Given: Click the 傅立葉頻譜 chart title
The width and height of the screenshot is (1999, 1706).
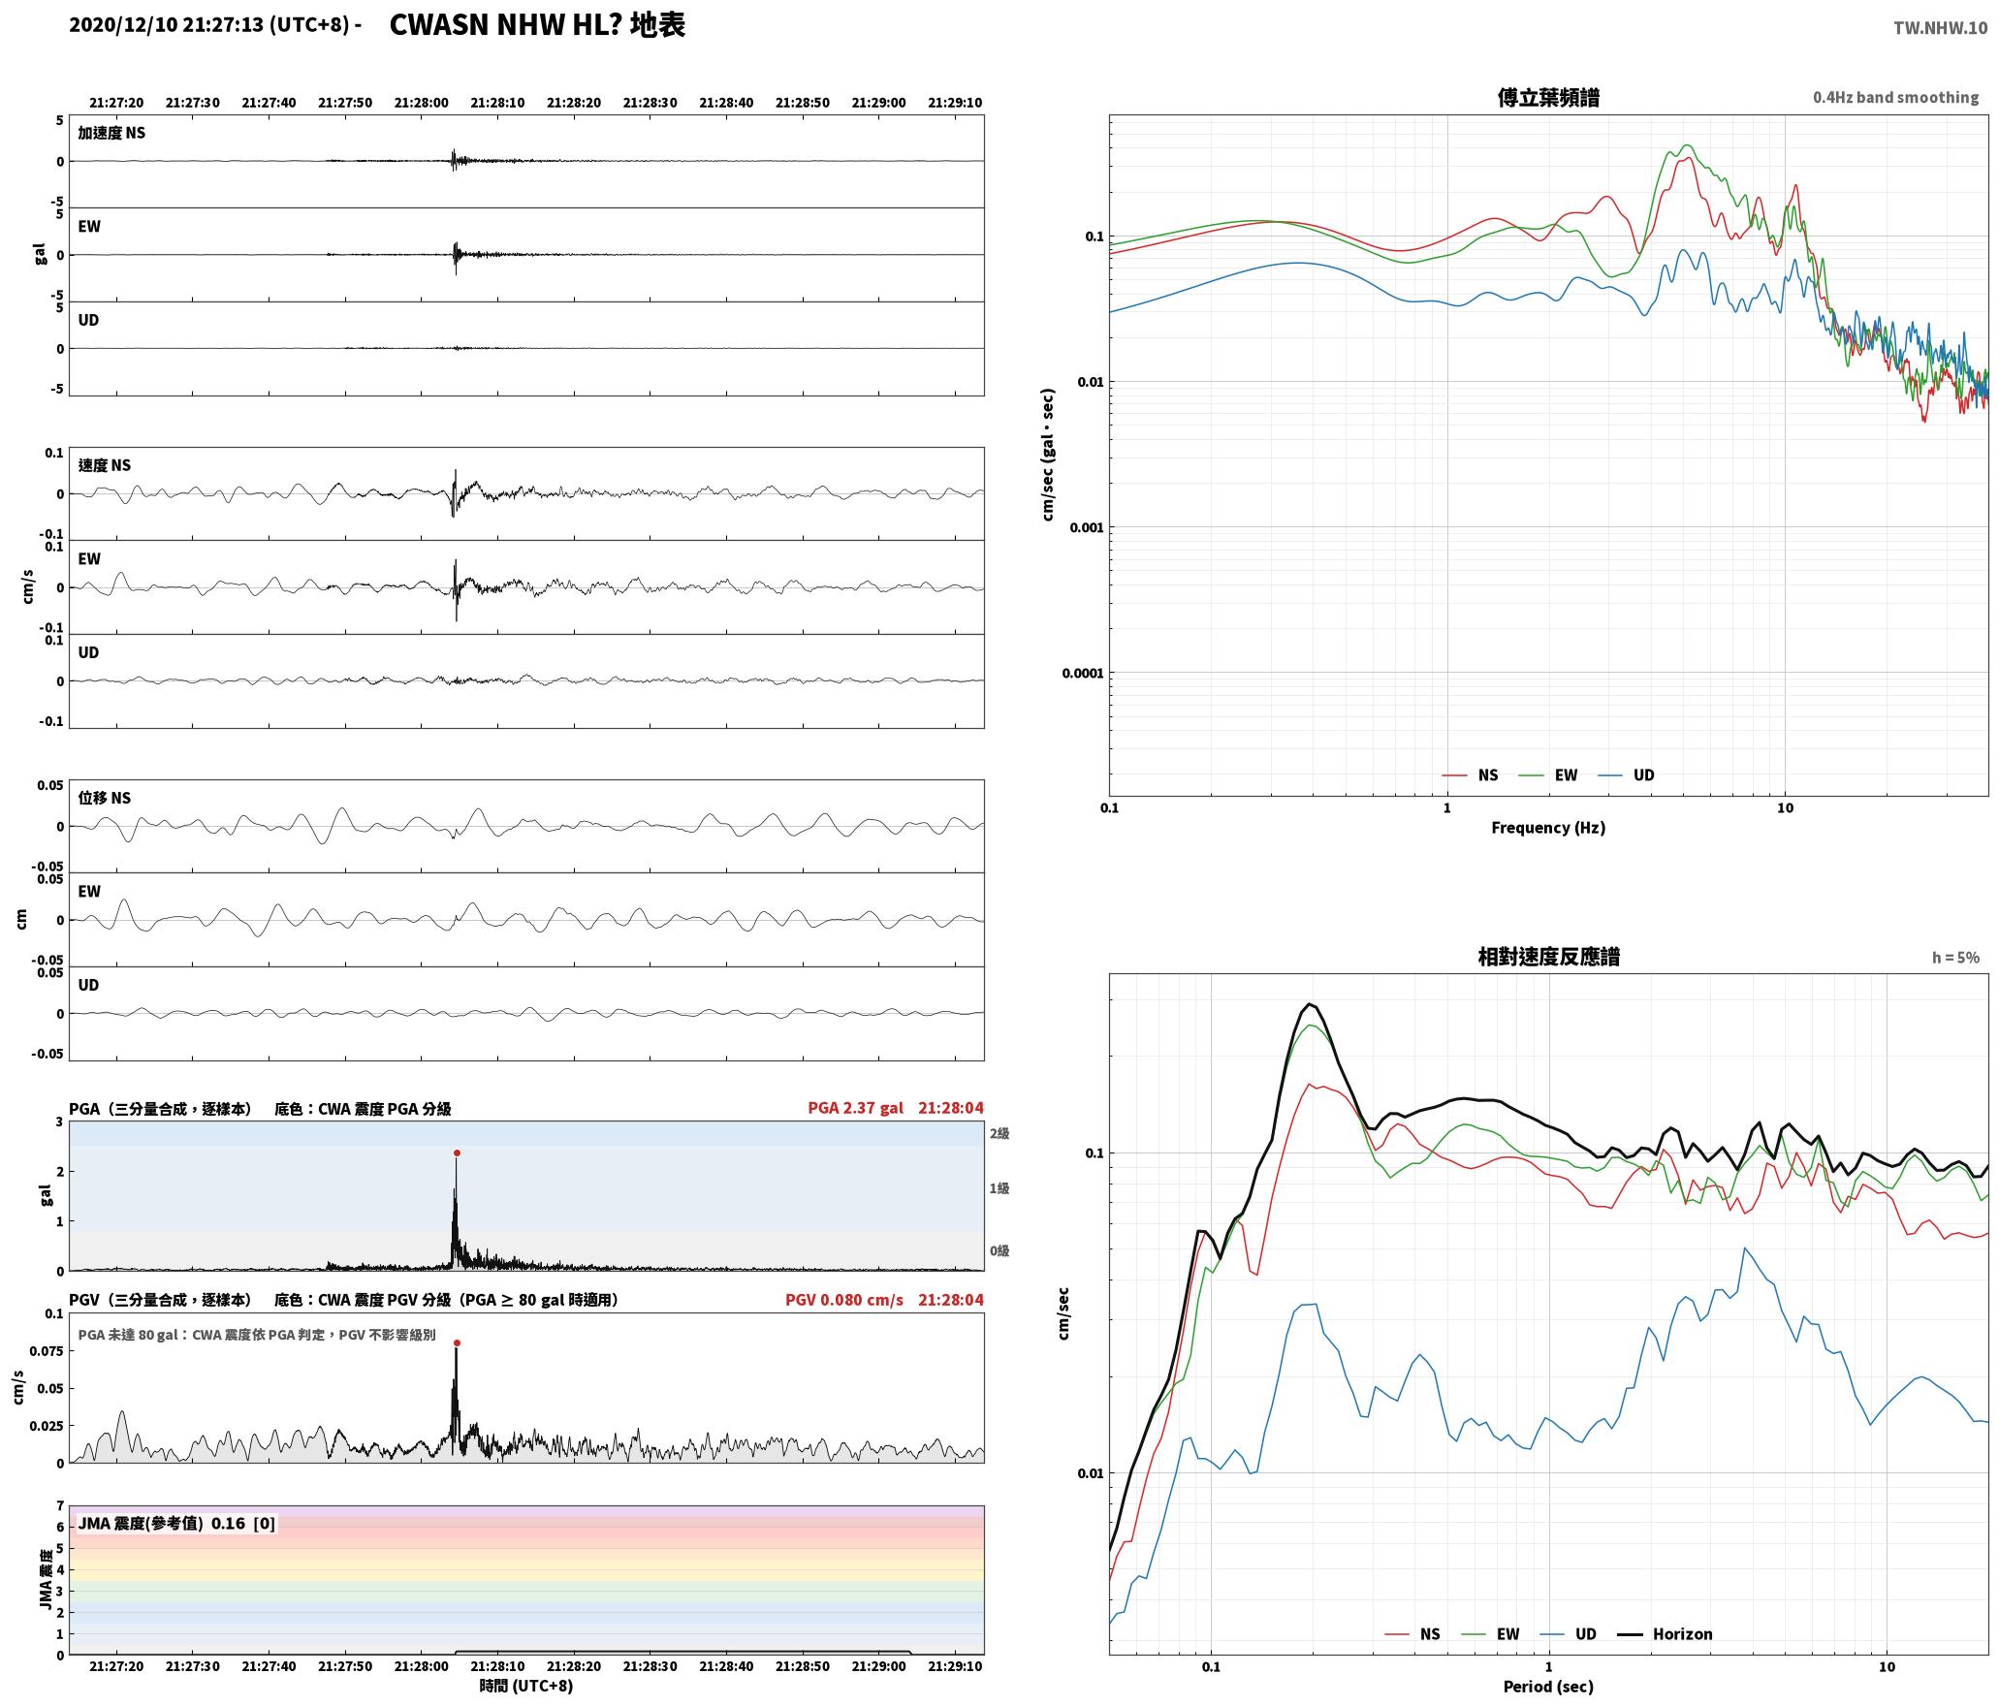Looking at the screenshot, I should point(1548,98).
